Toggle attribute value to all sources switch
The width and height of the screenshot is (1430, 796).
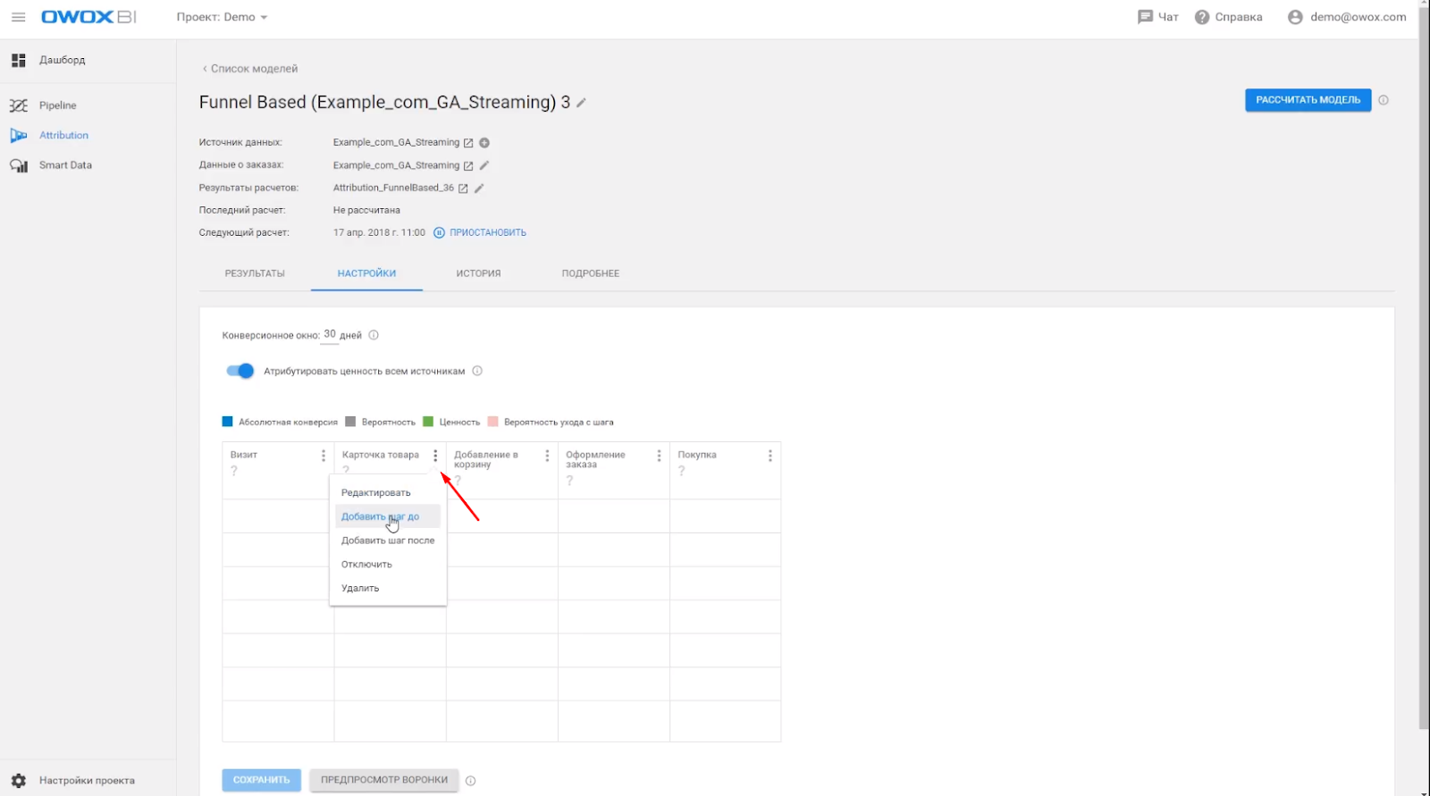pos(240,371)
